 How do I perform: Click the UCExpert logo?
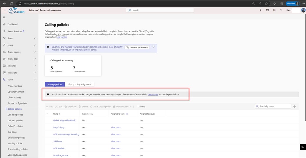tap(17, 10)
